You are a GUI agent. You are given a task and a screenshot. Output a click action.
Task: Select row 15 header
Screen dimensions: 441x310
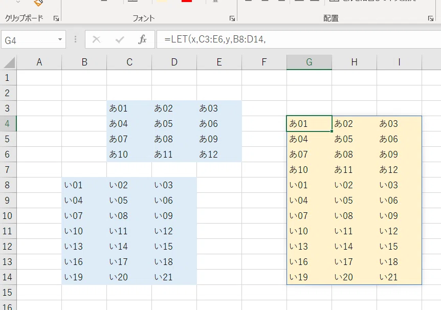tap(8, 293)
